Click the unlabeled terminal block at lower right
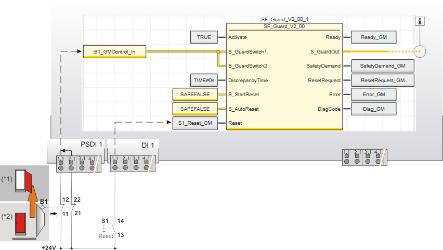443x250 pixels. coord(363,157)
